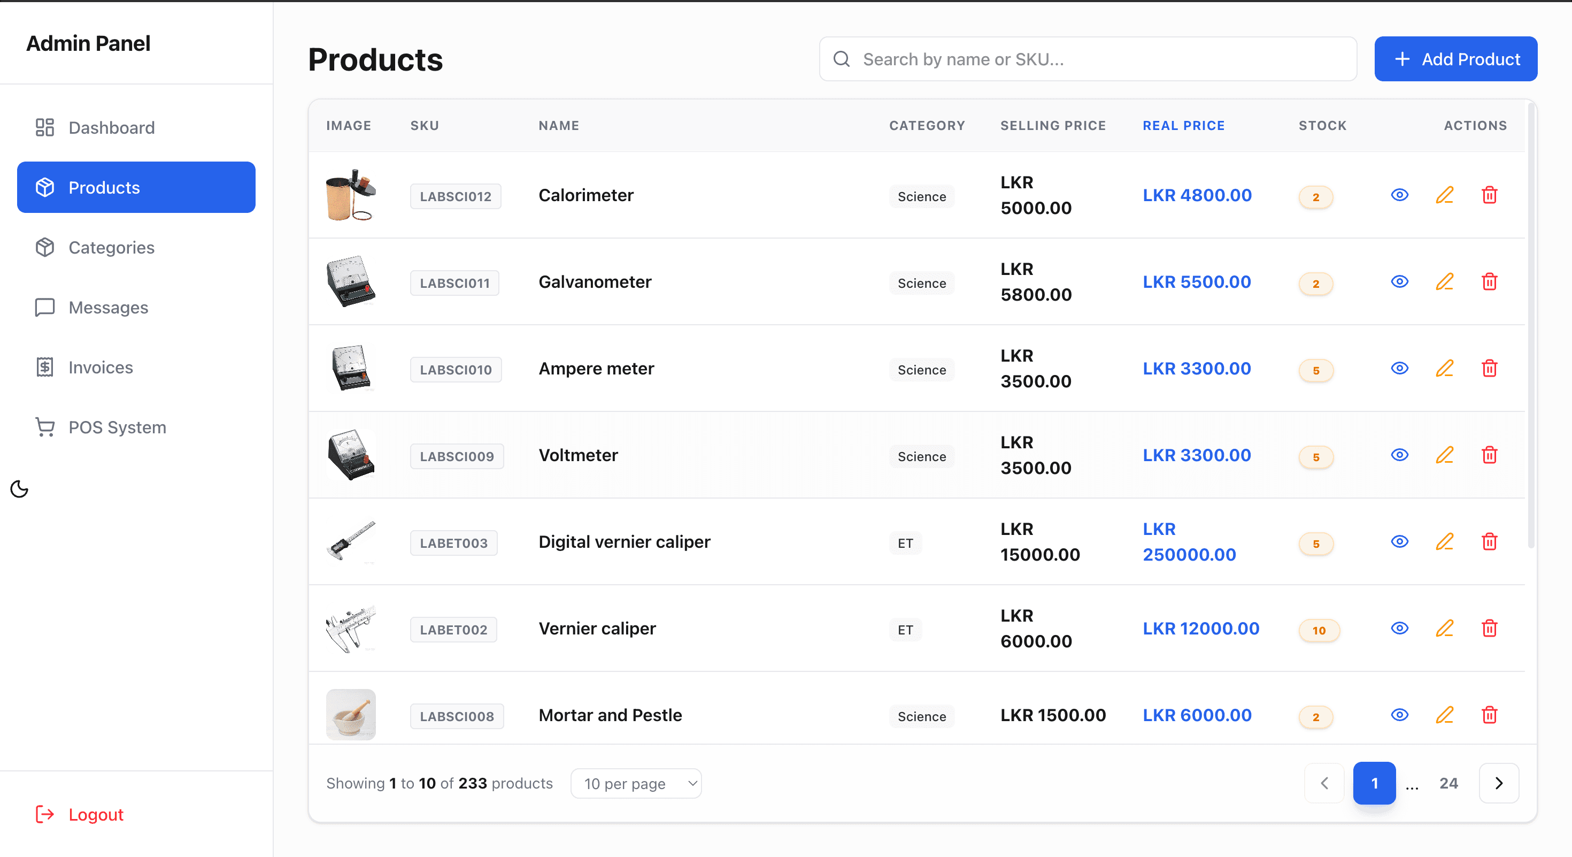Toggle dark mode moon icon
Viewport: 1572px width, 857px height.
(20, 489)
